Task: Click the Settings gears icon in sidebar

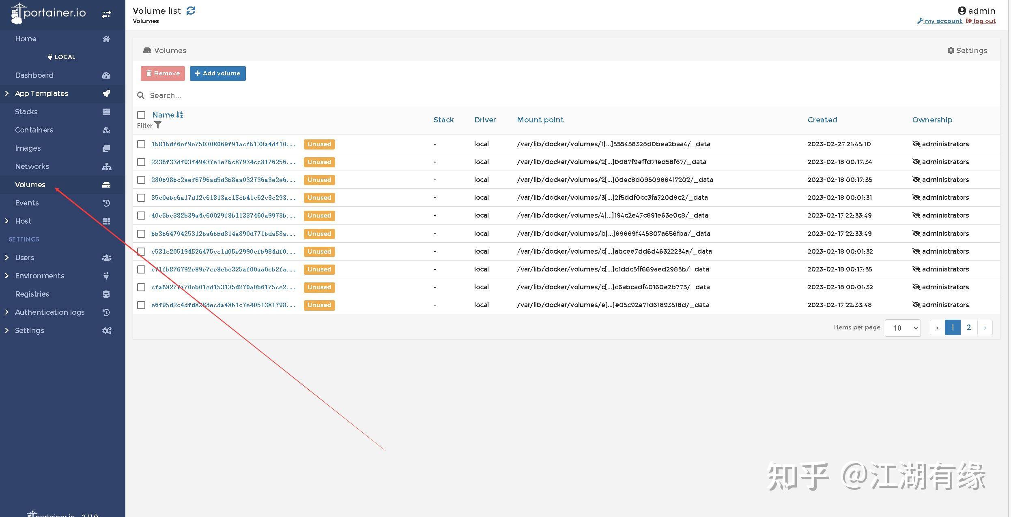Action: click(107, 331)
